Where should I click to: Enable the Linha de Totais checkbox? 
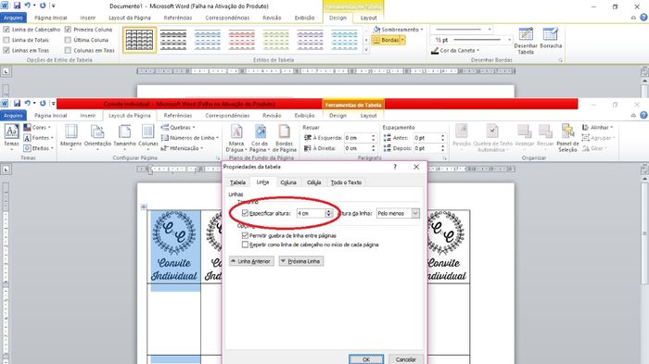6,40
